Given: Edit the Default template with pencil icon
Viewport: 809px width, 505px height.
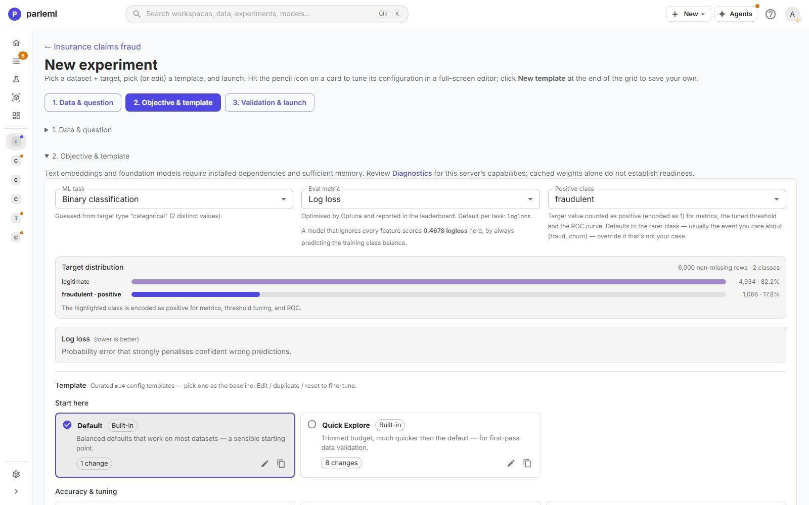Looking at the screenshot, I should (264, 464).
